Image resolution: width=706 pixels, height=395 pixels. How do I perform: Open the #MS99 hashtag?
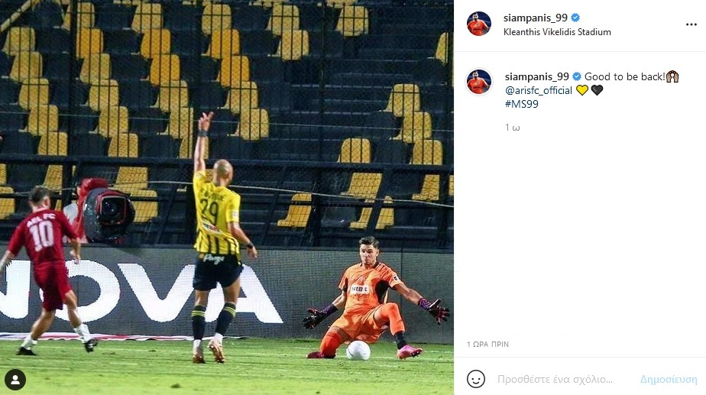pyautogui.click(x=521, y=104)
